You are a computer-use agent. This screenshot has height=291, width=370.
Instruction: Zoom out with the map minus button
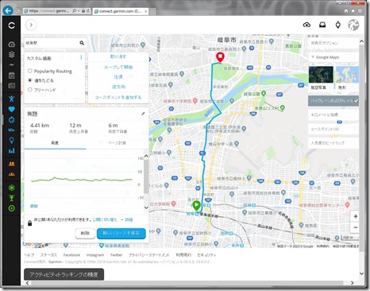click(356, 227)
